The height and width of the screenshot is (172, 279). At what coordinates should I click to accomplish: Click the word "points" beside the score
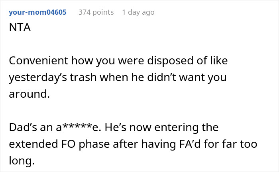(x=103, y=12)
